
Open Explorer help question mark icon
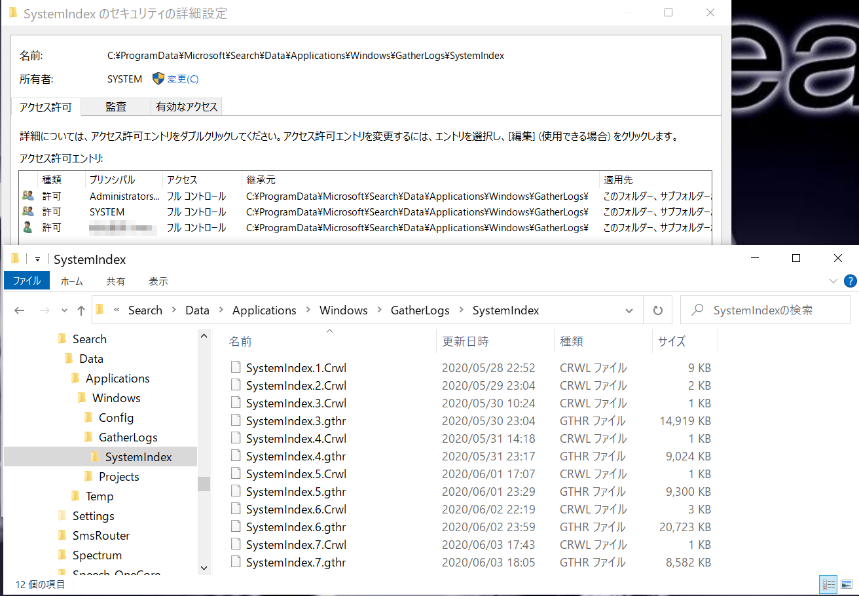pyautogui.click(x=850, y=281)
